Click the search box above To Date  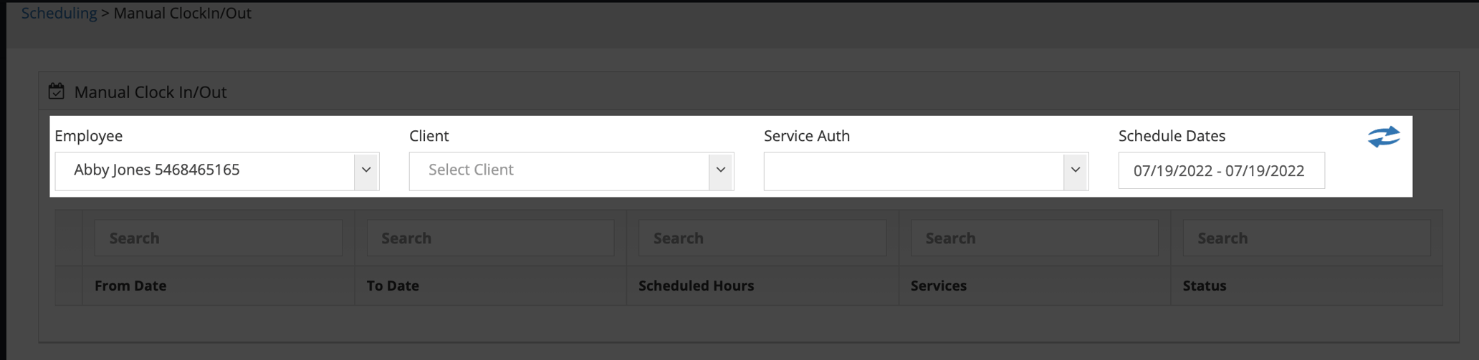(490, 238)
